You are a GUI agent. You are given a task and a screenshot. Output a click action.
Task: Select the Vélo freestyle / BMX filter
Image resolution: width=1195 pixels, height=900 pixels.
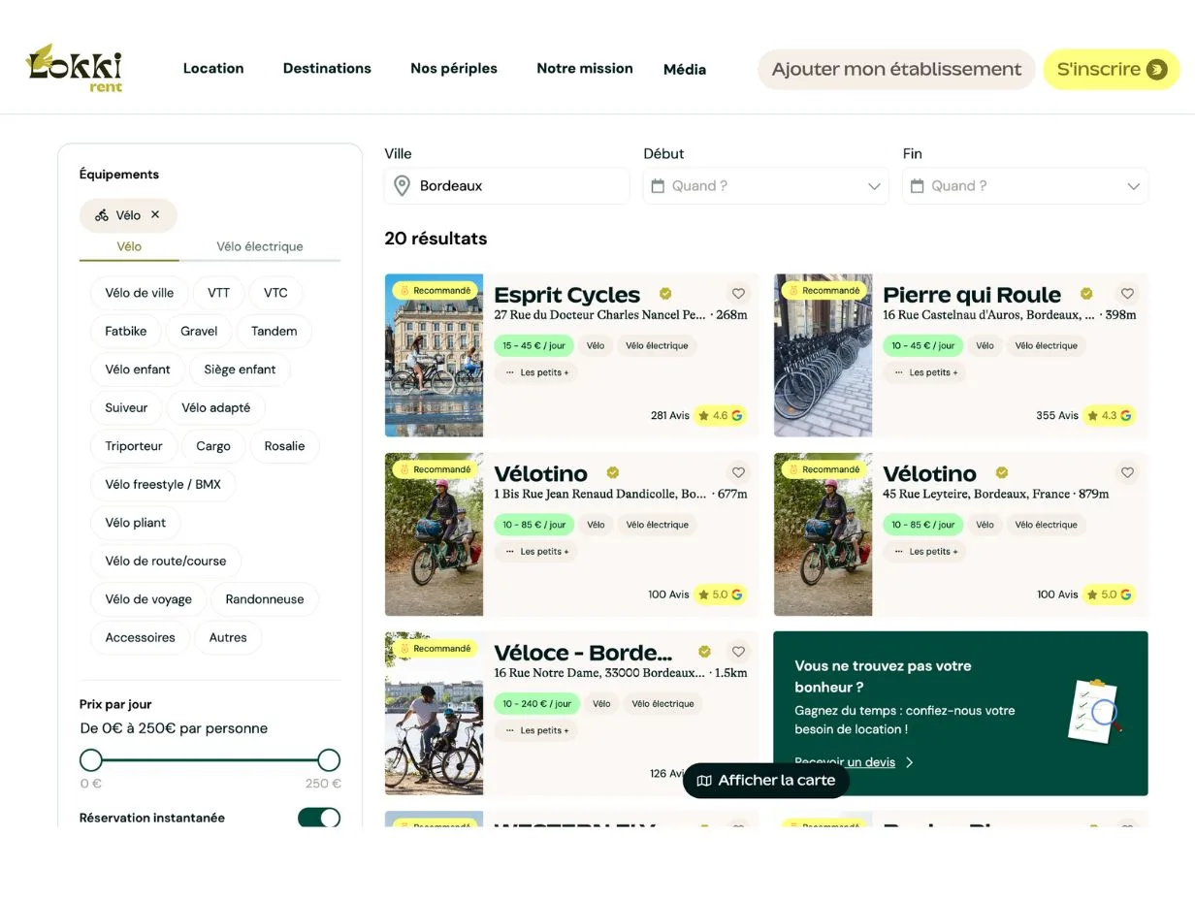tap(163, 484)
